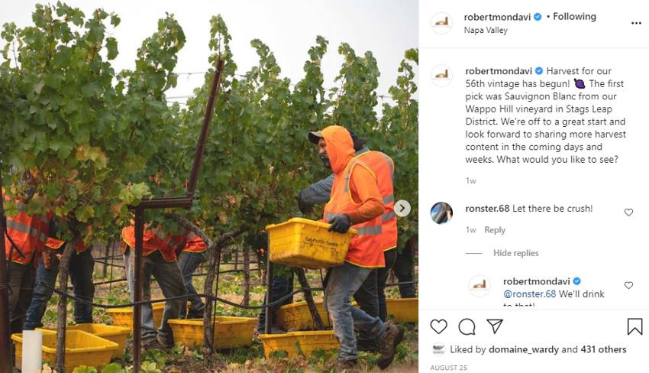The width and height of the screenshot is (649, 373).
Task: Open the AUGUST 25 post date
Action: tap(449, 368)
